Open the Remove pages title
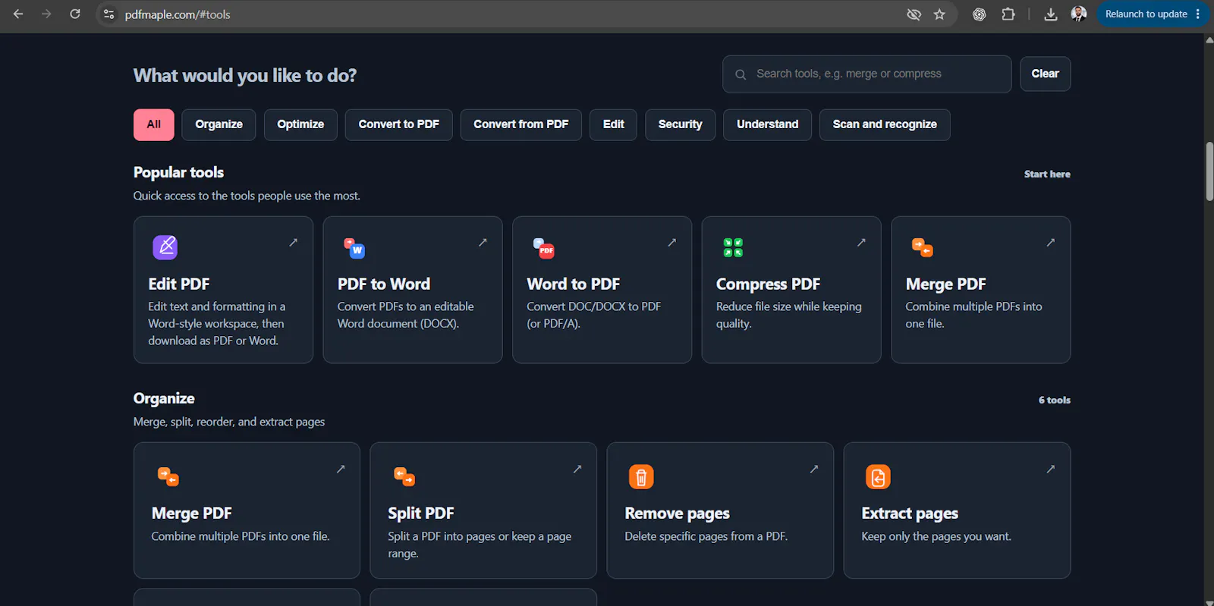1214x606 pixels. 677,513
